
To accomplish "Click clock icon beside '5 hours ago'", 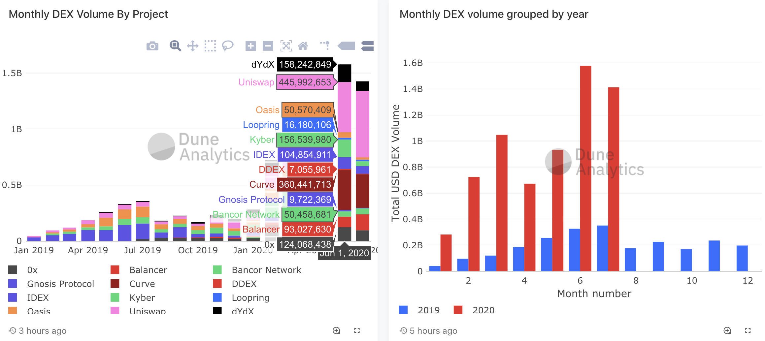I will click(x=403, y=330).
